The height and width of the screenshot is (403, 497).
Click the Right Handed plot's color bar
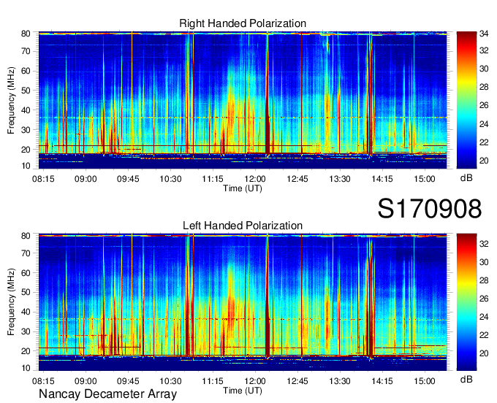[466, 100]
